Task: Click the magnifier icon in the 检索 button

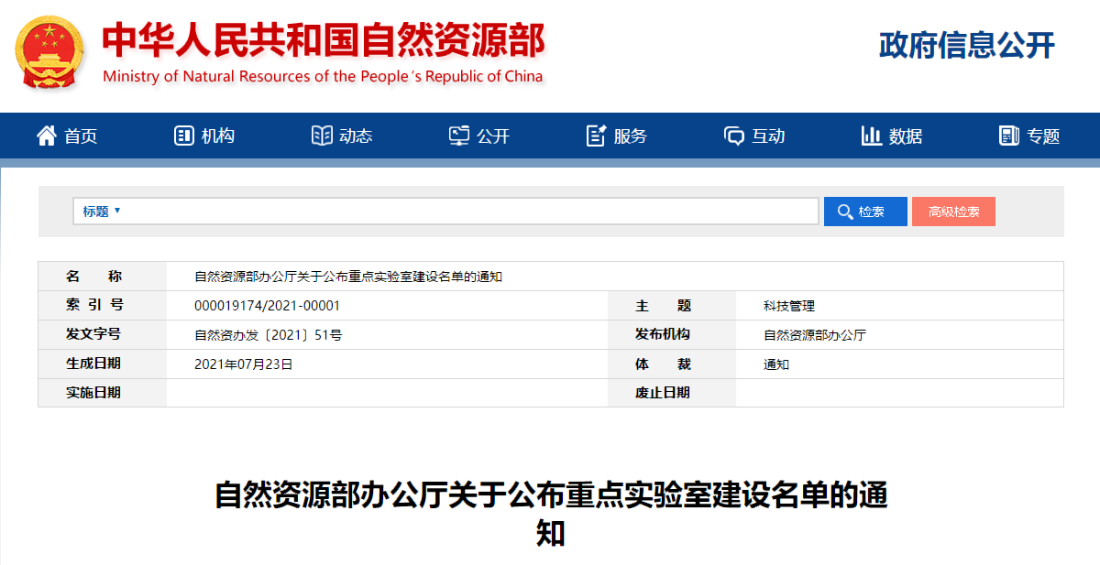Action: (845, 212)
